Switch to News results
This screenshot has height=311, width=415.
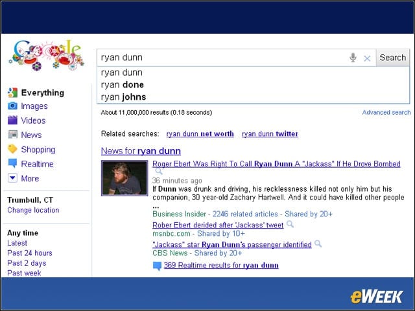point(31,135)
